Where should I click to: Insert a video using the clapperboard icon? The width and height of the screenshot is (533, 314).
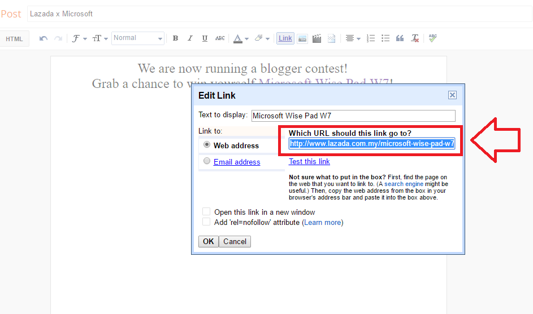(317, 38)
